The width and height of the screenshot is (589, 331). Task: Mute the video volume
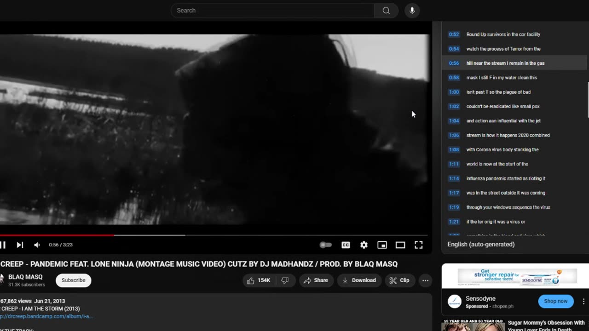[37, 245]
